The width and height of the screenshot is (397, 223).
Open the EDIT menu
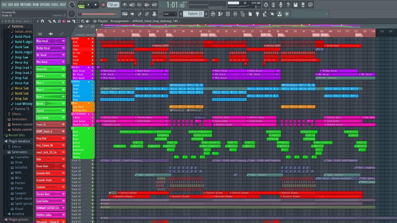[x=11, y=5]
